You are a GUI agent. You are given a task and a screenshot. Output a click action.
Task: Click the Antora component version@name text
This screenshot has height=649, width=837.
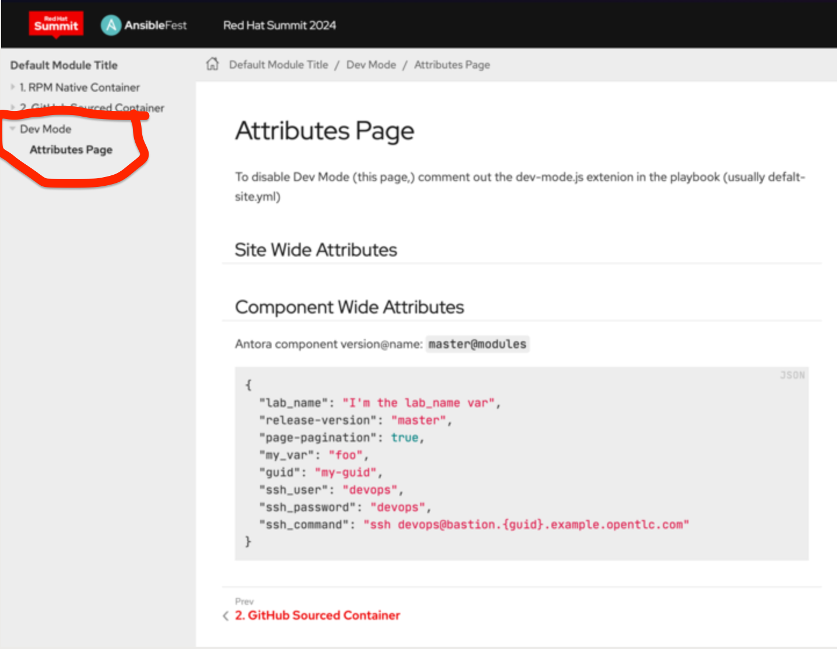pos(329,344)
